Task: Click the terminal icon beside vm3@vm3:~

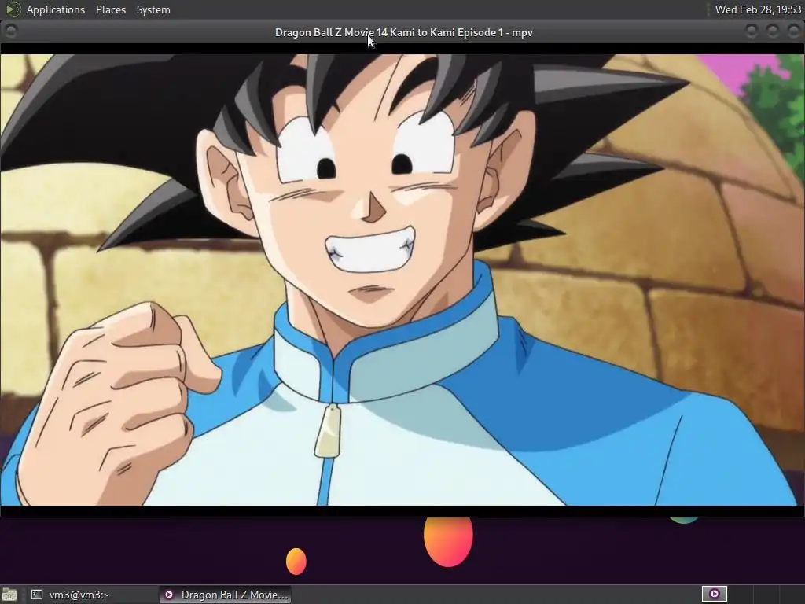Action: pos(36,595)
